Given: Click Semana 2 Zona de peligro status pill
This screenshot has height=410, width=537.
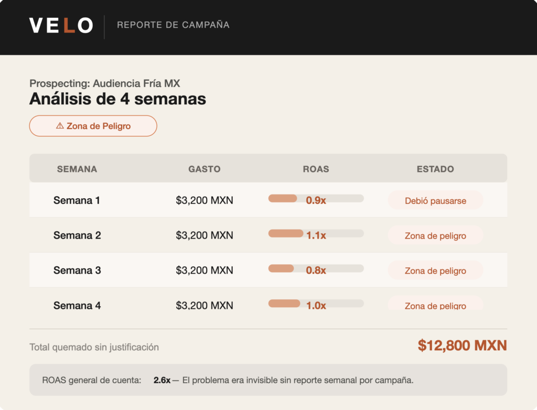Looking at the screenshot, I should (435, 235).
